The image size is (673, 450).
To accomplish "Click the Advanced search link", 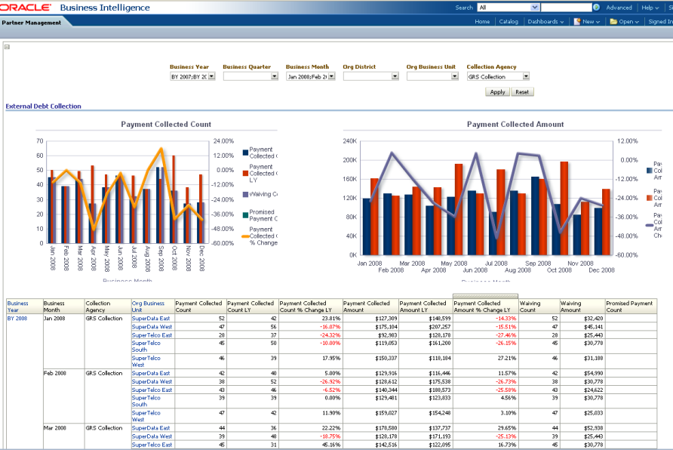I will click(x=619, y=8).
